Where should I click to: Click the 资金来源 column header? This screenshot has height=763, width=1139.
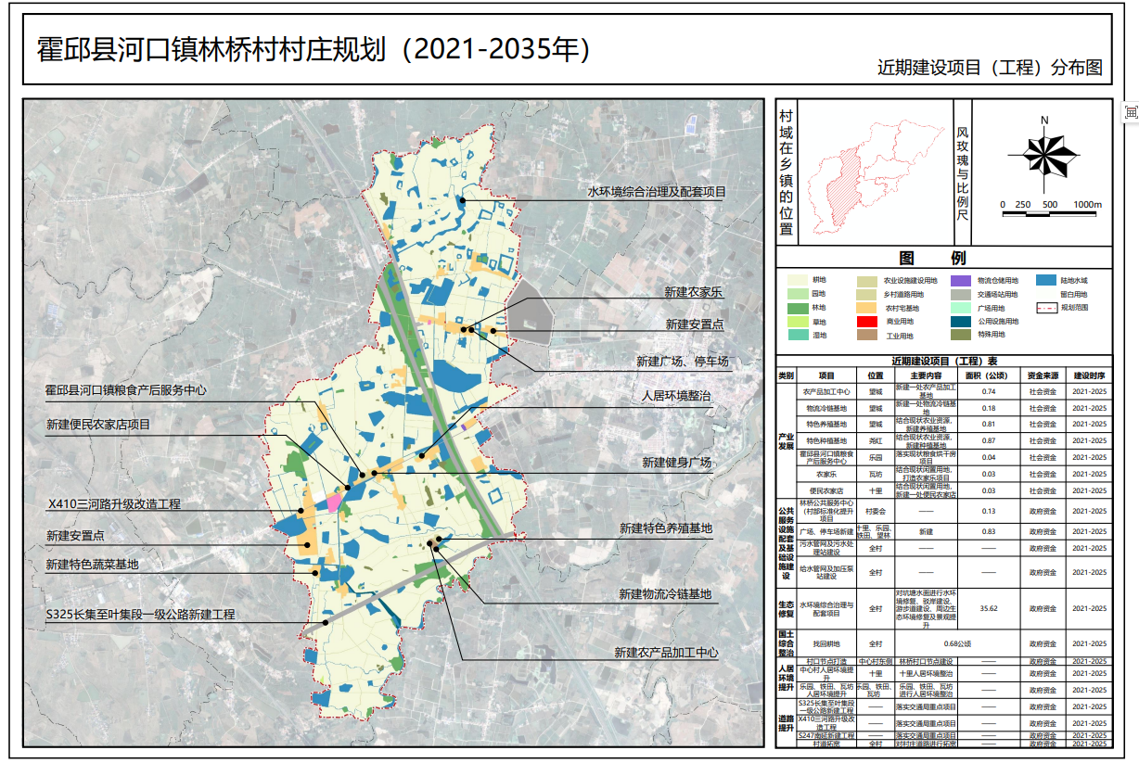click(x=1042, y=376)
